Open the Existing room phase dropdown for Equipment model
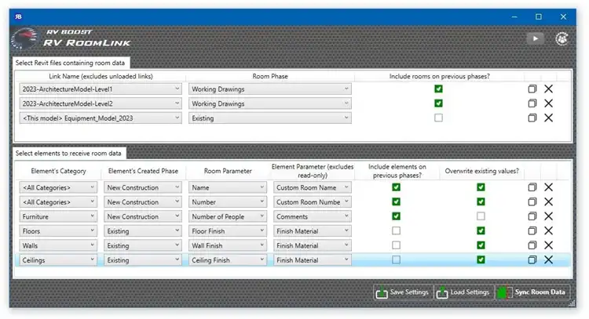The image size is (589, 319). click(270, 118)
